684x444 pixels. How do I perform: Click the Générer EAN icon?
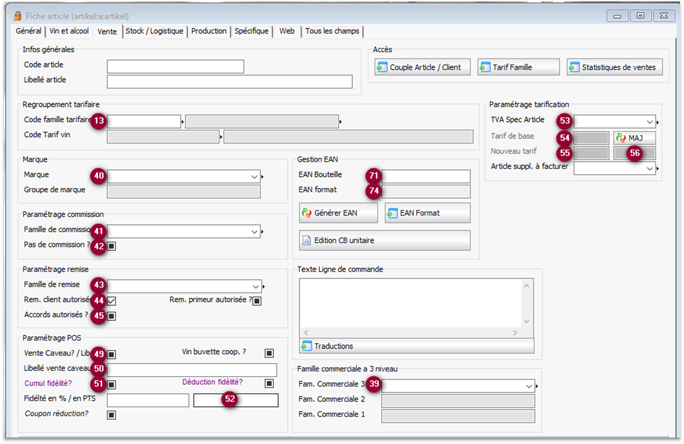point(306,213)
